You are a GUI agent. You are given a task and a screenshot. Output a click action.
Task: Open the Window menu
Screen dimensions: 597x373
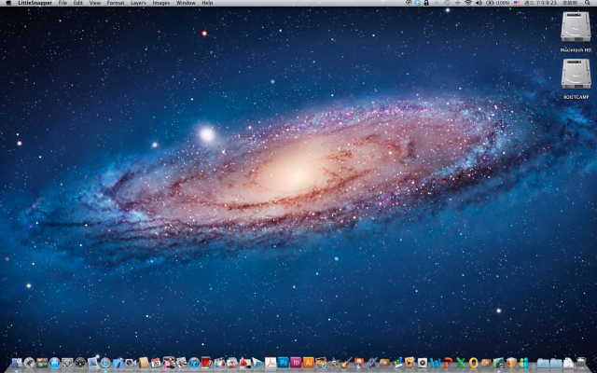pyautogui.click(x=185, y=3)
